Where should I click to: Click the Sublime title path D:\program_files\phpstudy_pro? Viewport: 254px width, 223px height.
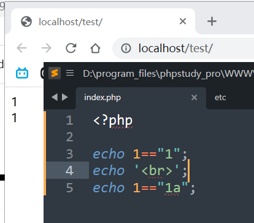tap(168, 73)
